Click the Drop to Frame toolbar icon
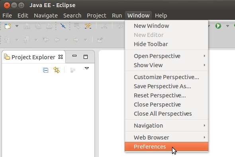 [77, 26]
